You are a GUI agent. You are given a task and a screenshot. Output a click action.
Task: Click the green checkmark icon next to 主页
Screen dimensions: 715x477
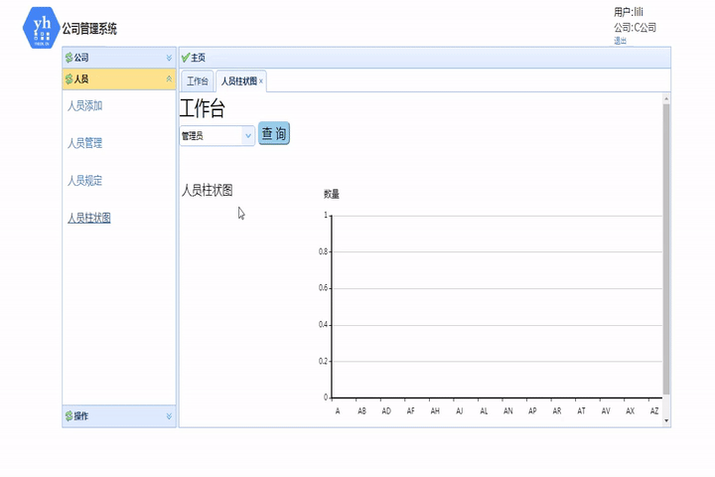coord(185,58)
